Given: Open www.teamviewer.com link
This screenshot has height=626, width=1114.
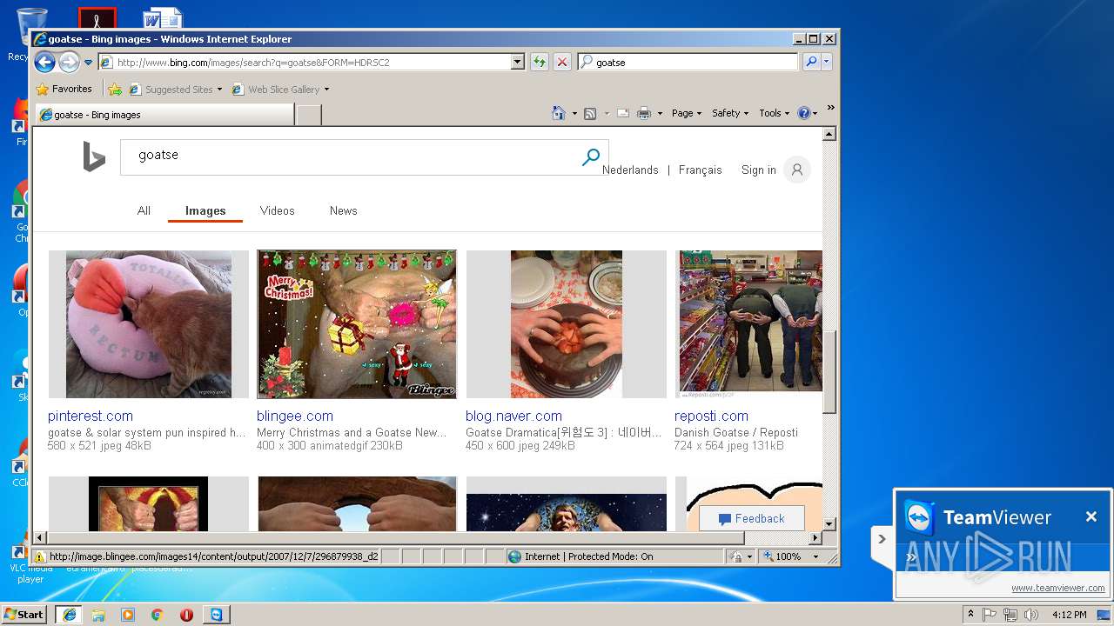Looking at the screenshot, I should click(x=1058, y=588).
